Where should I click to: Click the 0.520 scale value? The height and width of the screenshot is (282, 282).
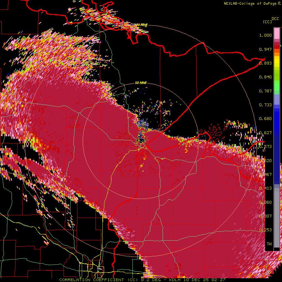click(265, 161)
